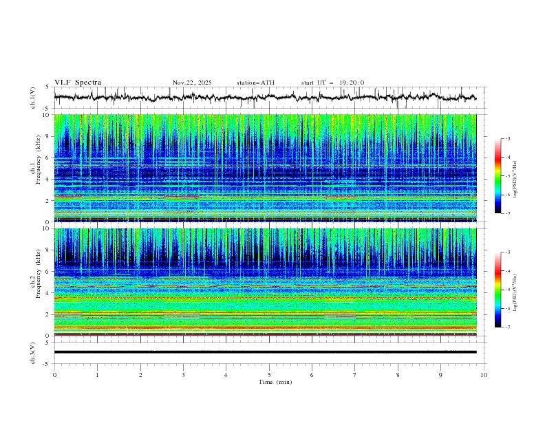
Task: Click the time axis tick label "10"
Action: [484, 375]
